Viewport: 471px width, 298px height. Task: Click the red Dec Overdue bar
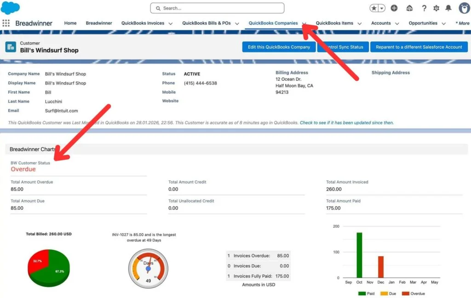[380, 267]
